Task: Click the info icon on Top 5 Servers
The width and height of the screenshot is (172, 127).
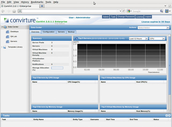Action: click(76, 38)
